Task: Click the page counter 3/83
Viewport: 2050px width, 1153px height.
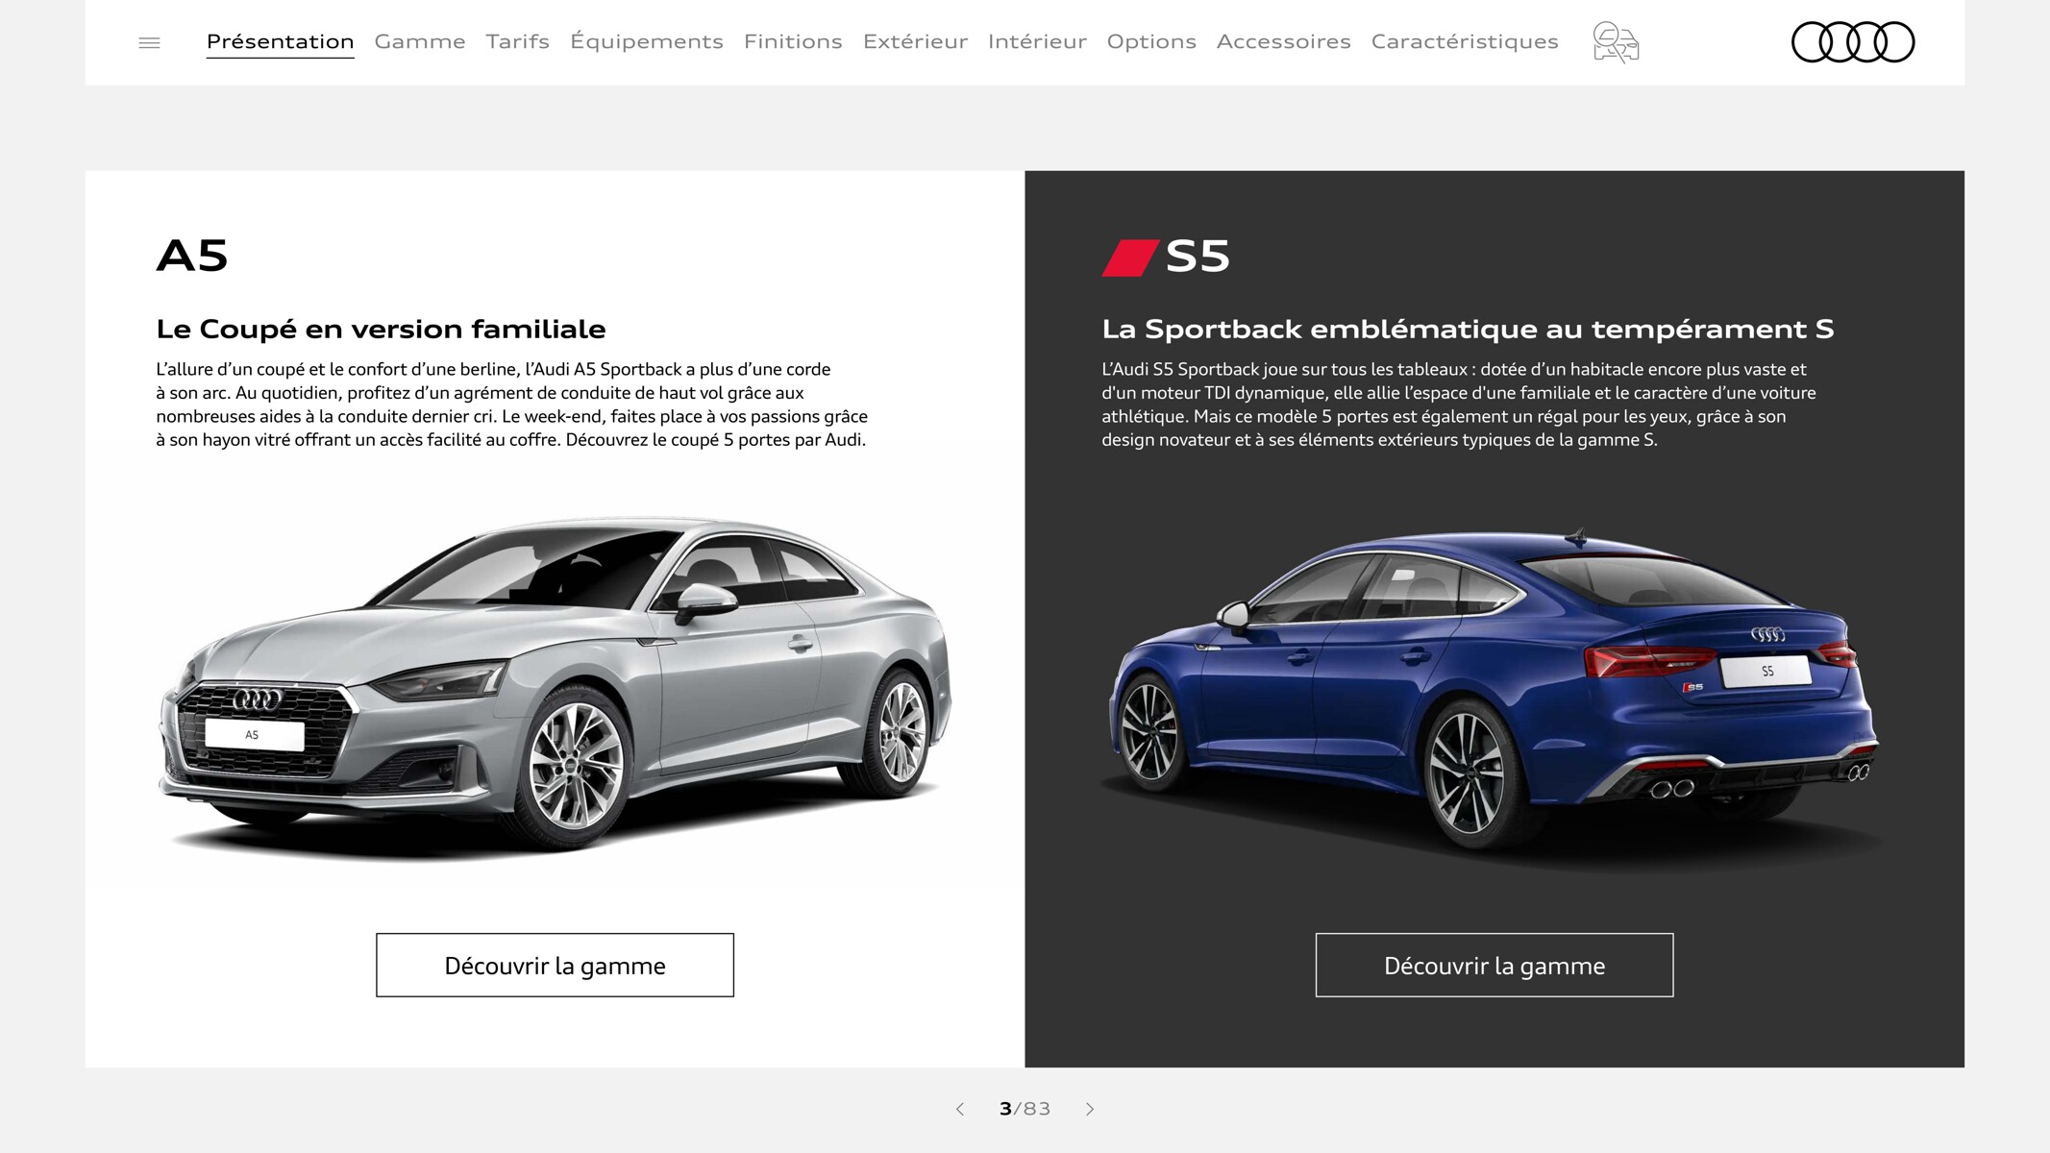Action: click(1025, 1109)
